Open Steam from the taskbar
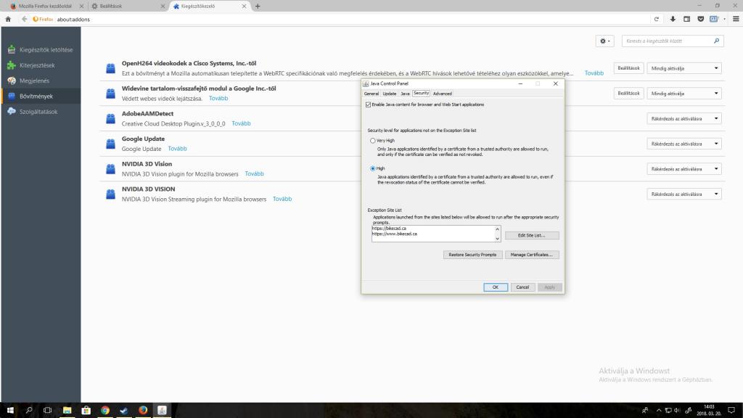The image size is (743, 418). pyautogui.click(x=123, y=410)
